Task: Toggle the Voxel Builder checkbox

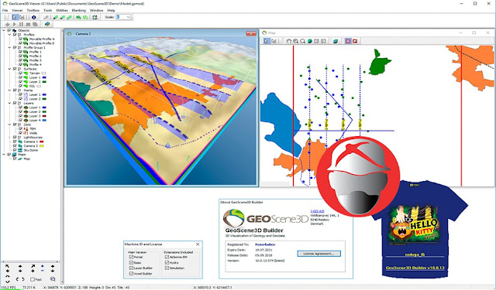Action: point(131,274)
